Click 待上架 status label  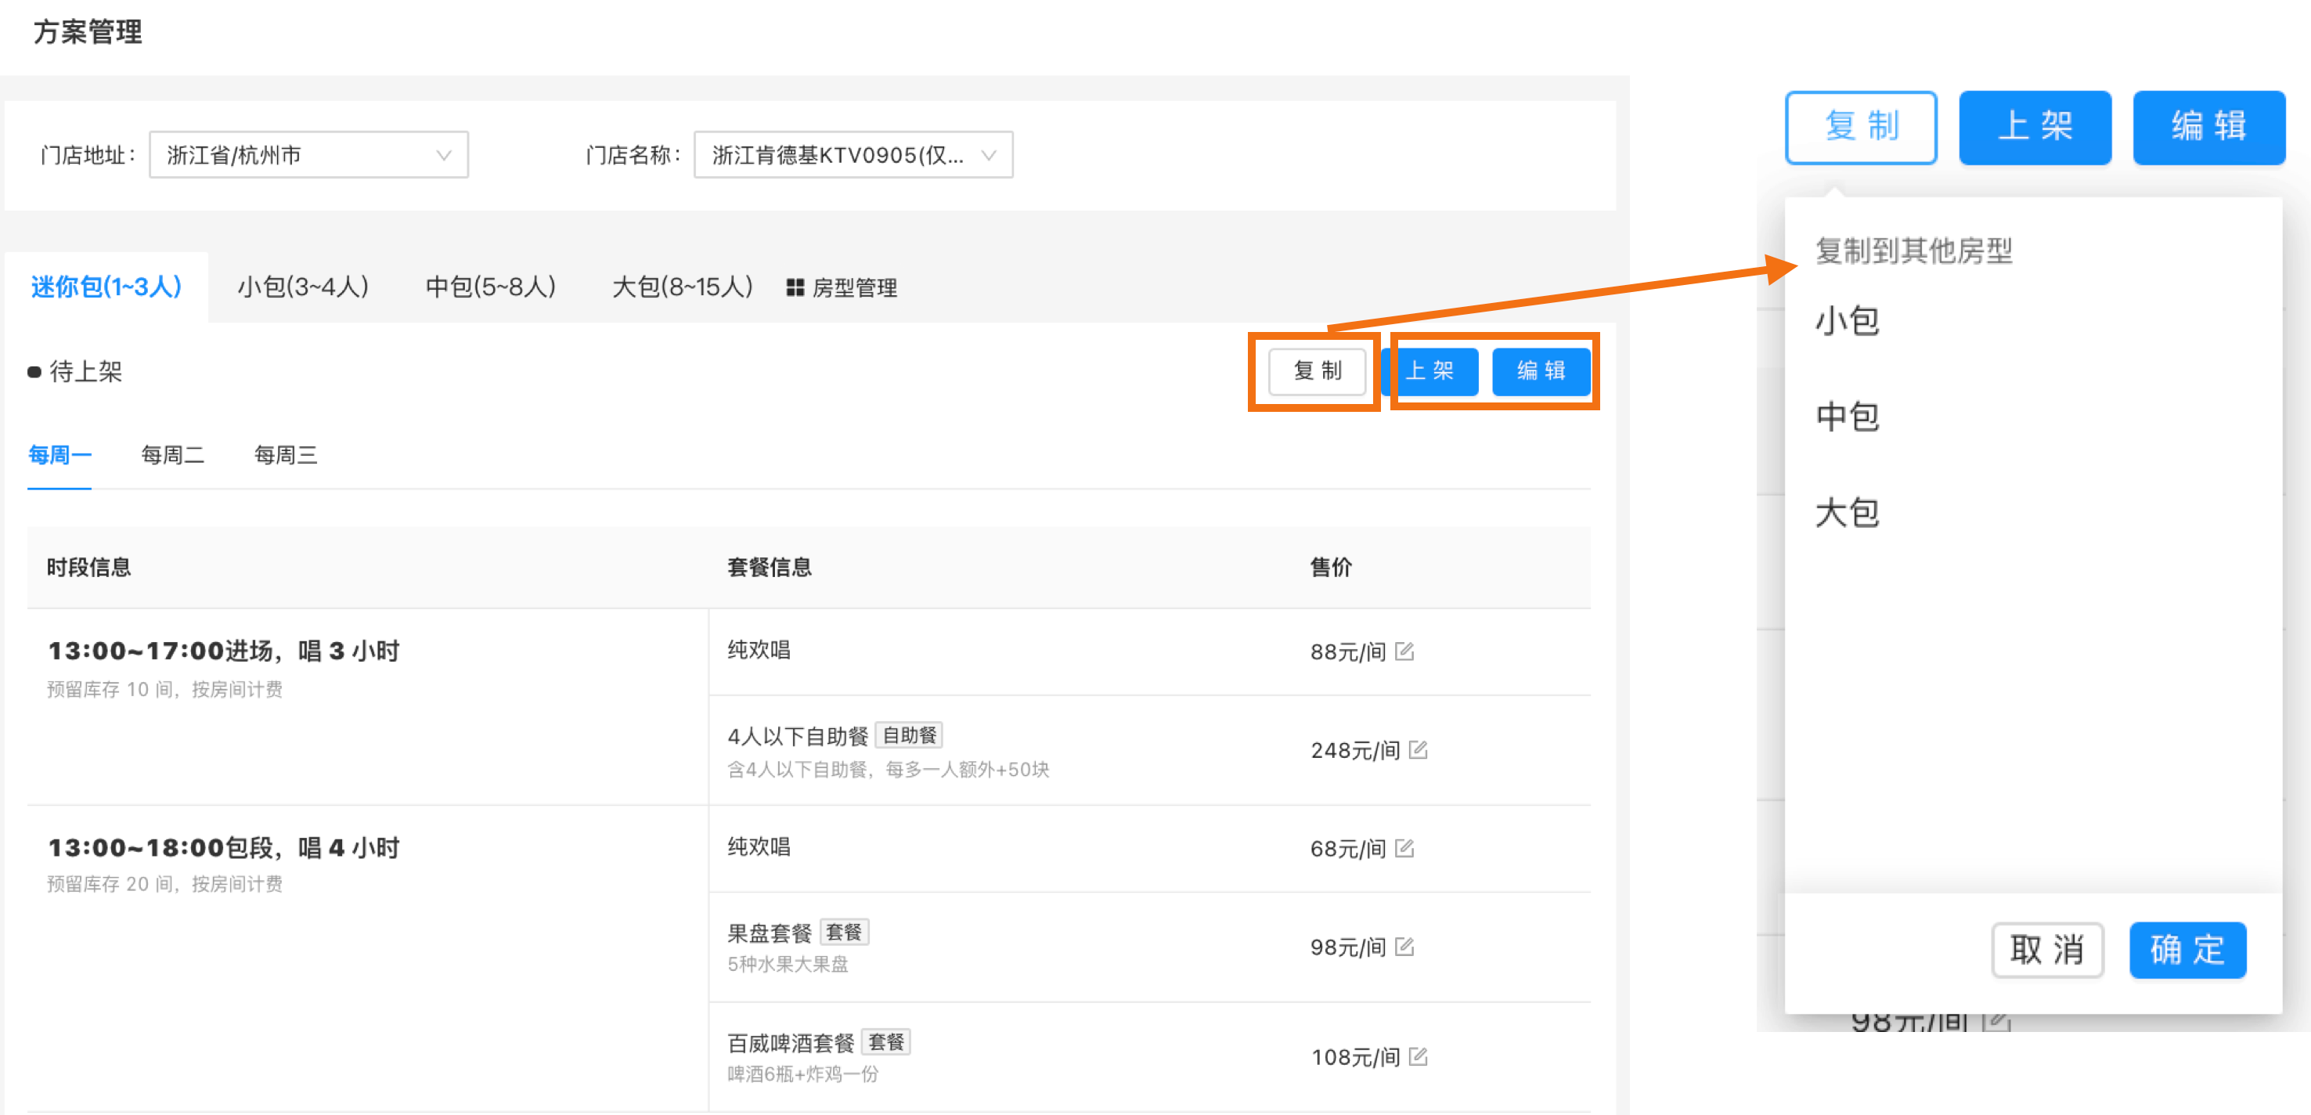click(86, 371)
